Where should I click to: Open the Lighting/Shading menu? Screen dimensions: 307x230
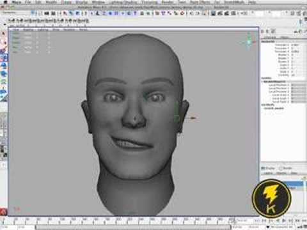point(124,3)
